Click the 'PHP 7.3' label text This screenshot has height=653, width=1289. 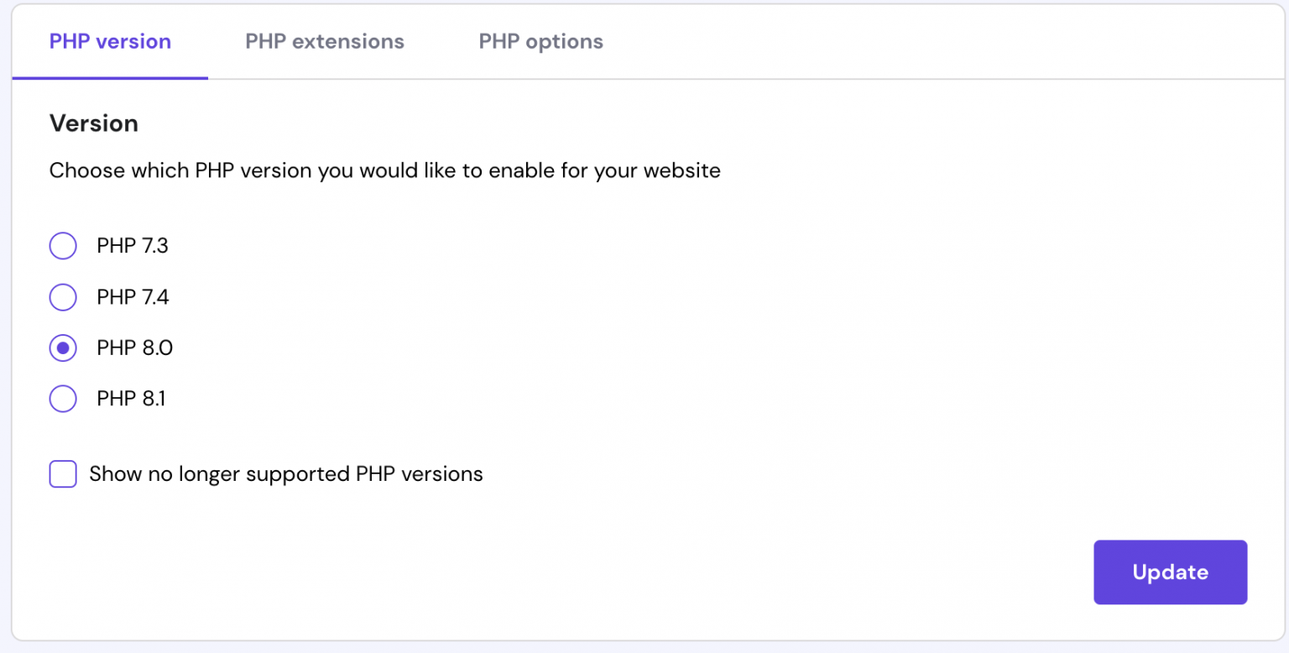pos(133,246)
